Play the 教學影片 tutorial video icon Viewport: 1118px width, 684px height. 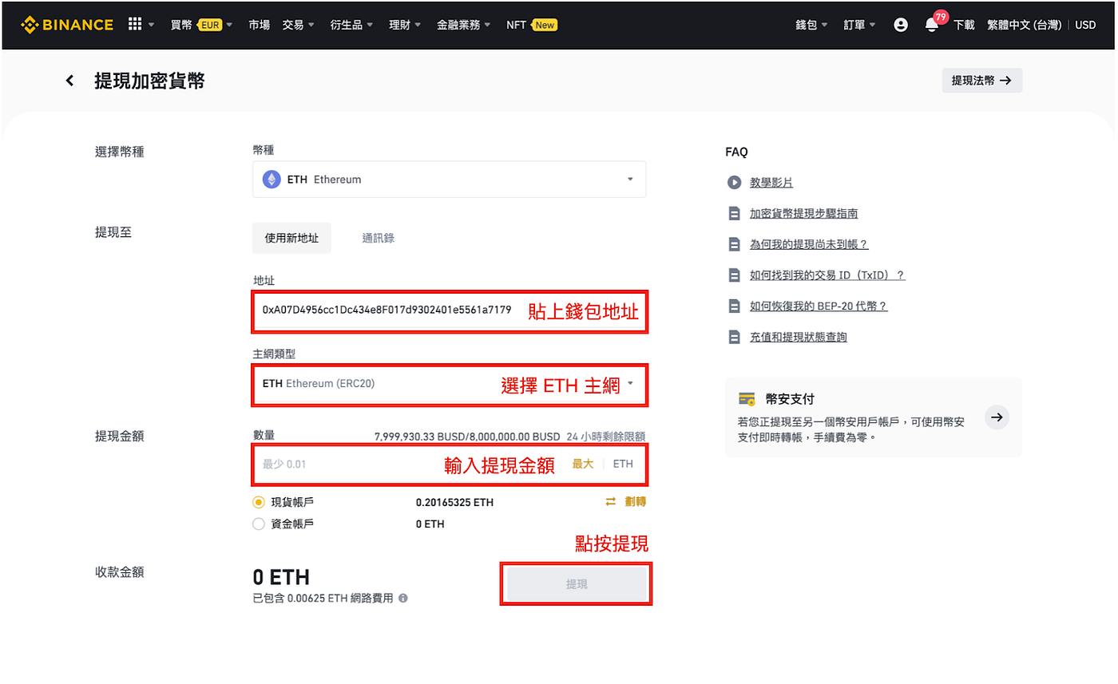pyautogui.click(x=735, y=182)
